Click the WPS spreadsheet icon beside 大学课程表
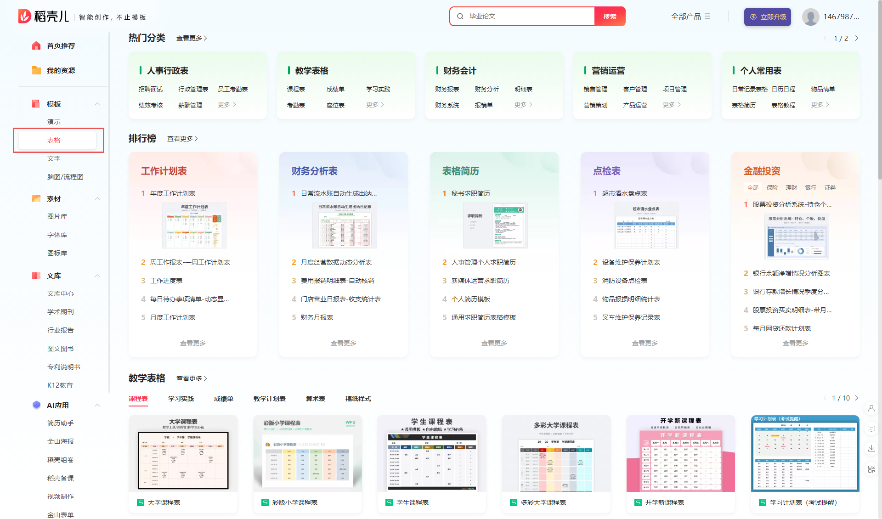This screenshot has width=882, height=519. point(140,502)
